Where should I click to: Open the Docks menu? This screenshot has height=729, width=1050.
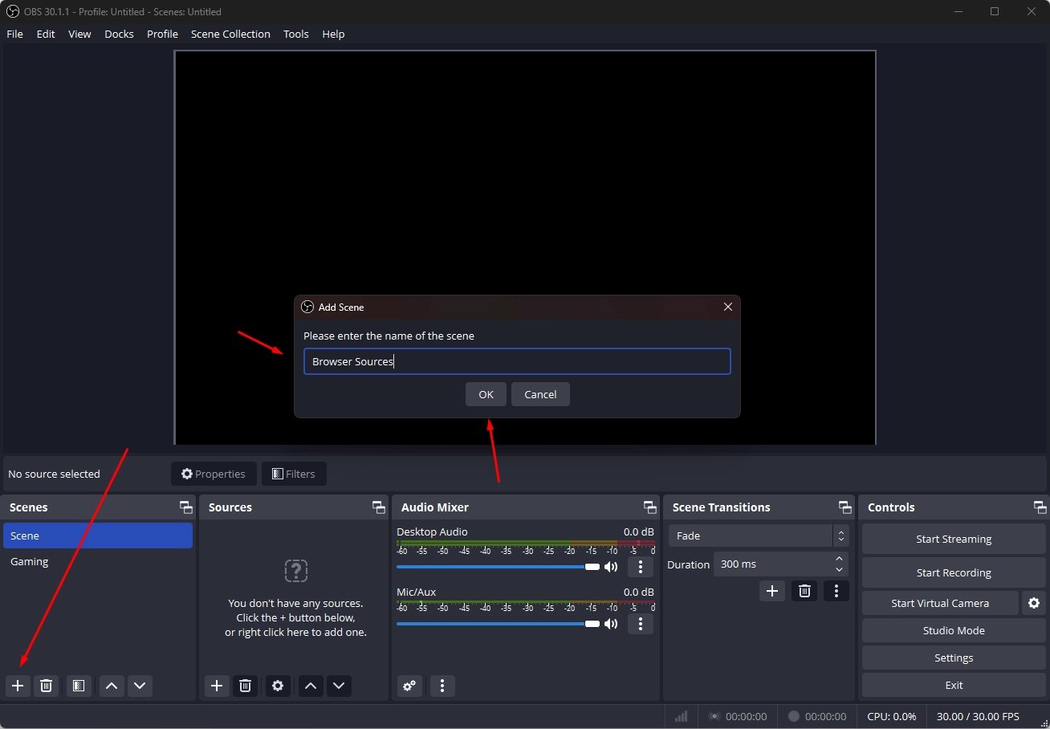point(119,34)
